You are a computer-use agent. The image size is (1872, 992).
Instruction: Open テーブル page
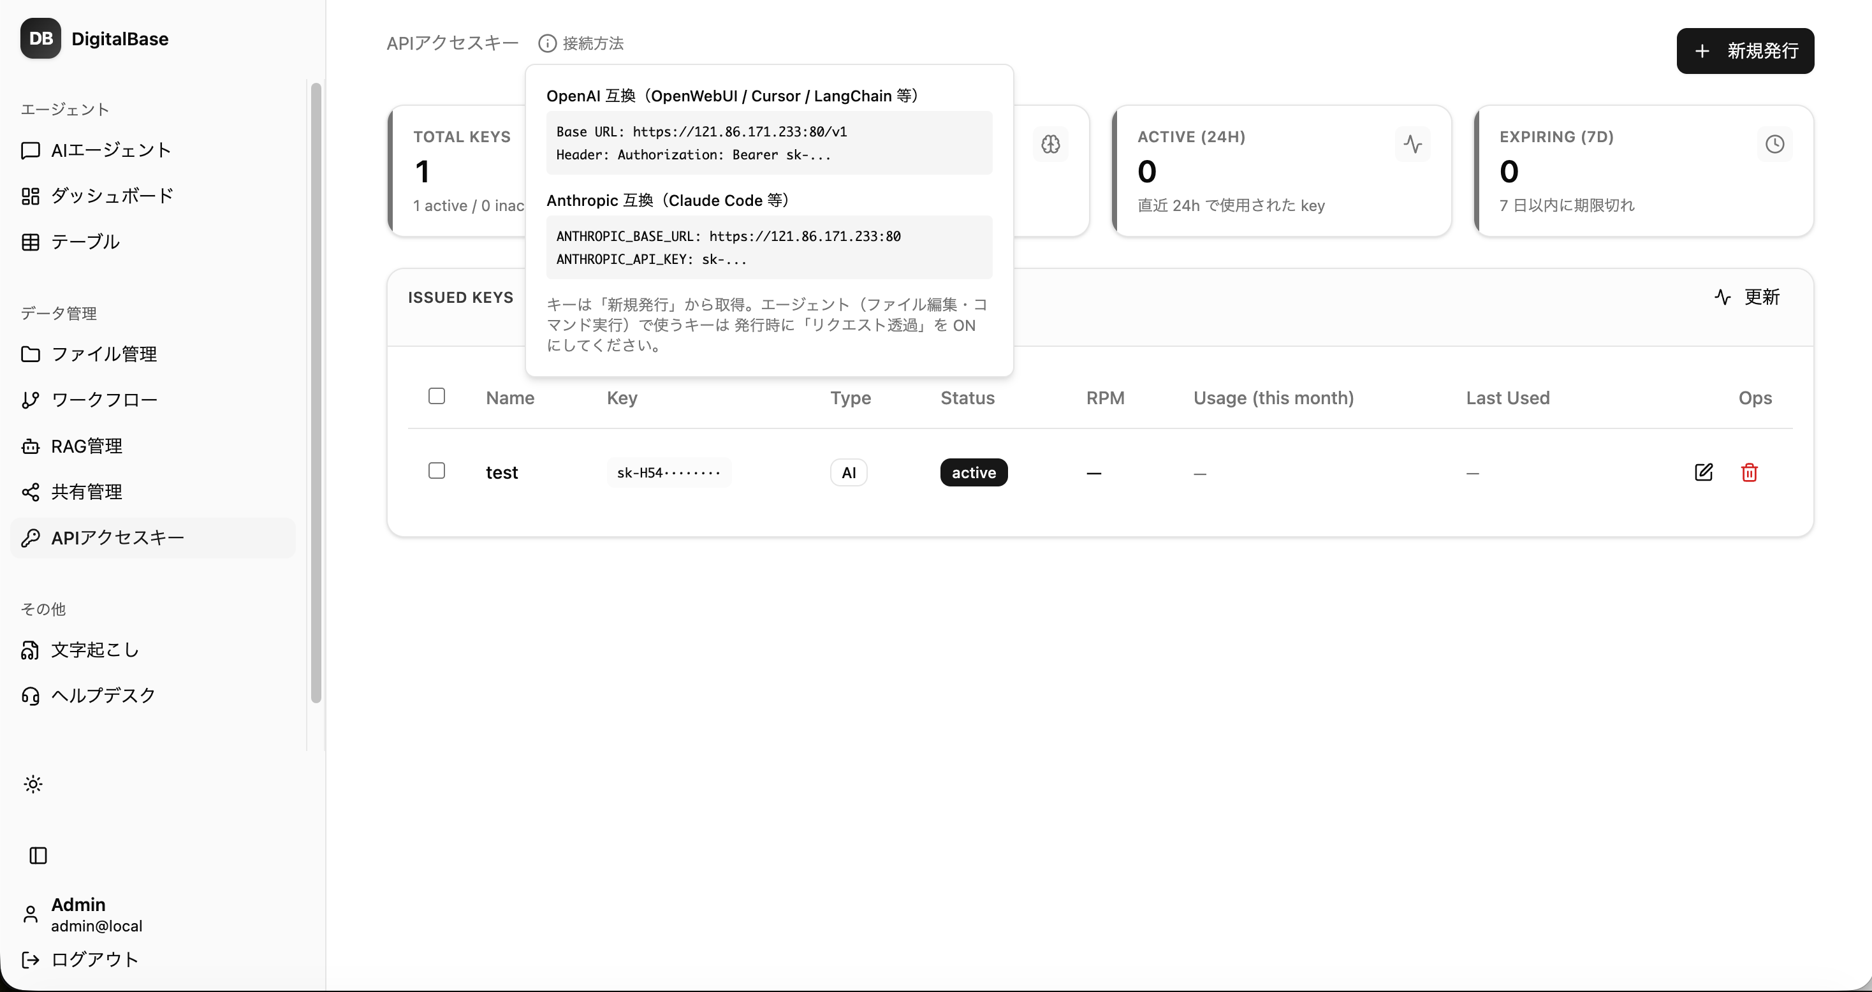click(152, 242)
